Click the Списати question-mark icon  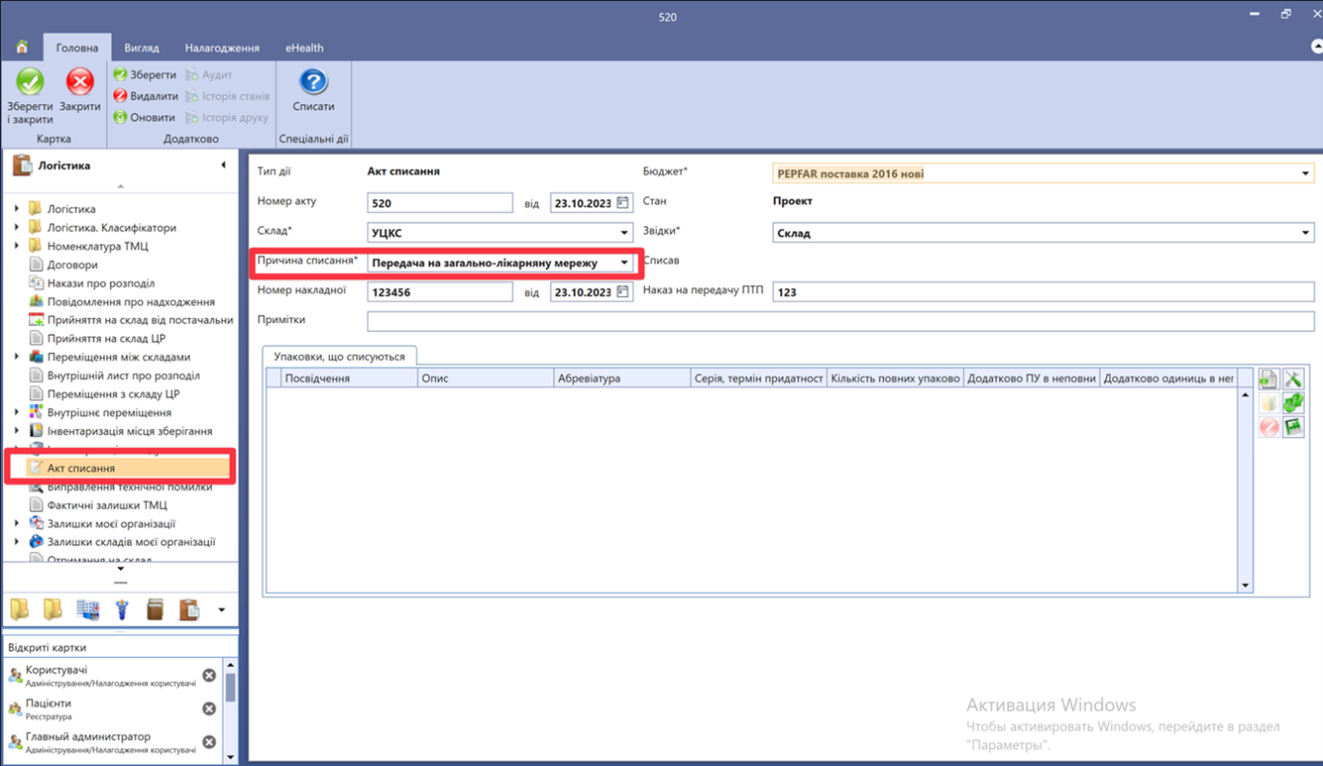313,81
